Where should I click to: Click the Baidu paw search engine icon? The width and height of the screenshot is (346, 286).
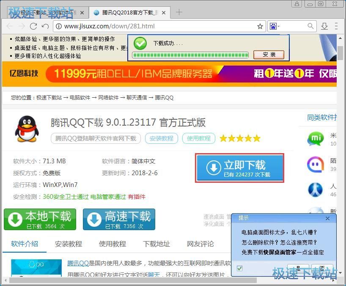(273, 27)
